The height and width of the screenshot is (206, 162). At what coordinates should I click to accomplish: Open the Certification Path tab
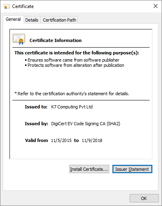click(x=60, y=20)
